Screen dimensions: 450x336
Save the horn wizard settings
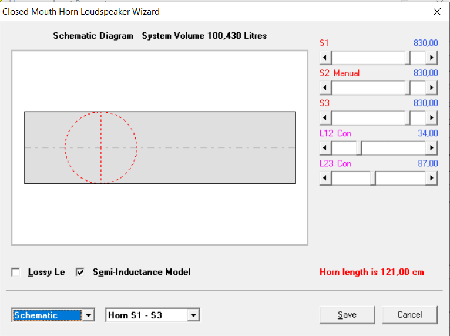coord(347,315)
